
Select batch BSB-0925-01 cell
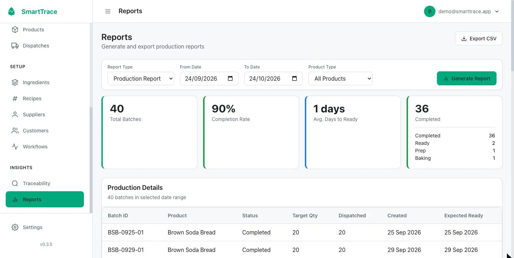coord(126,232)
